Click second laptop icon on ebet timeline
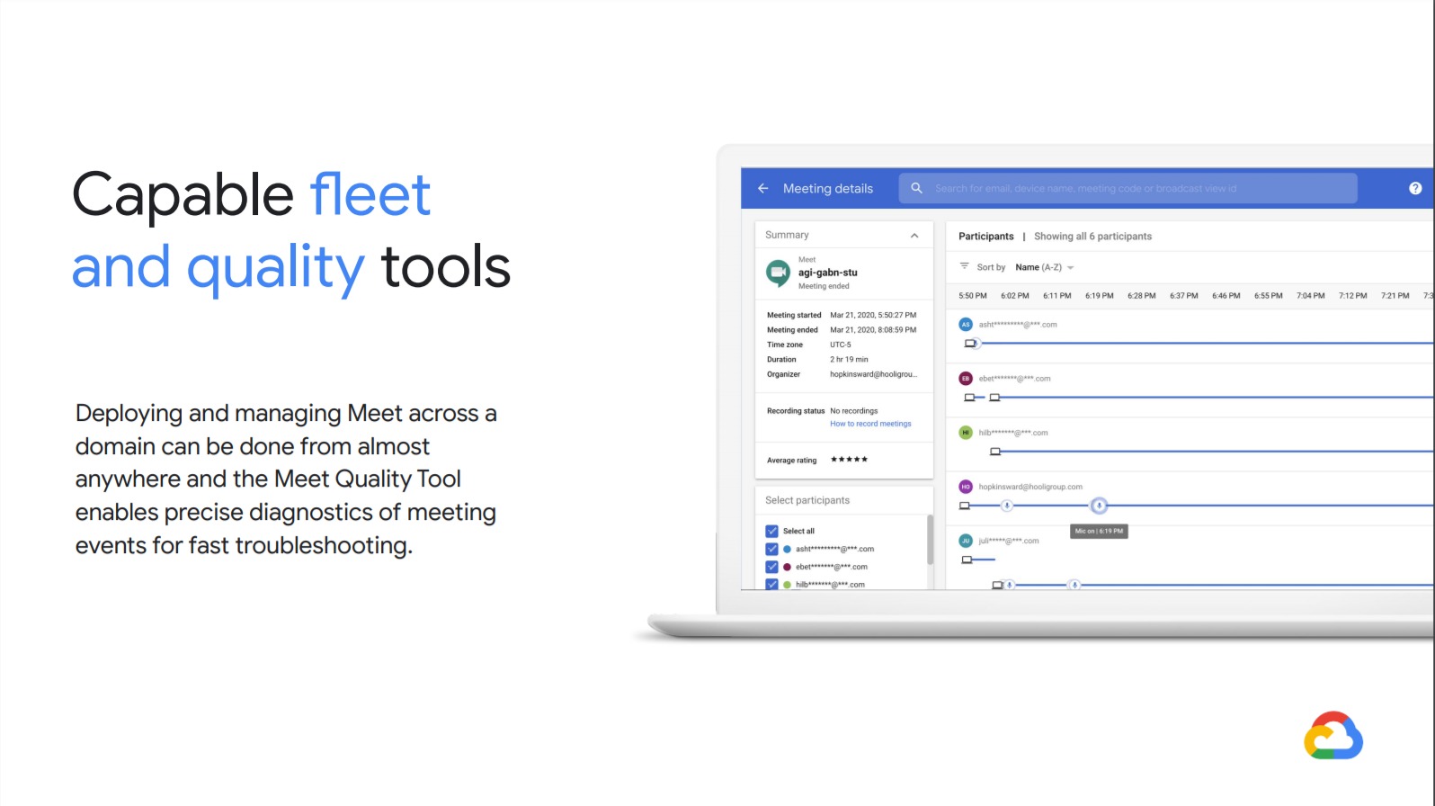The height and width of the screenshot is (806, 1435). (994, 397)
